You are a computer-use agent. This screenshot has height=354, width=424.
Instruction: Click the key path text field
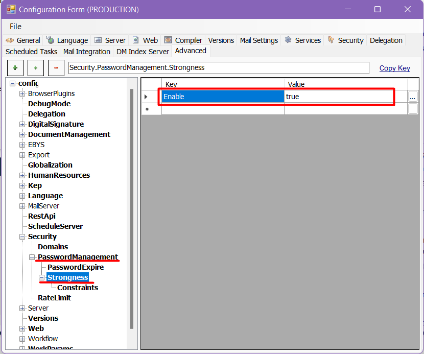[218, 68]
